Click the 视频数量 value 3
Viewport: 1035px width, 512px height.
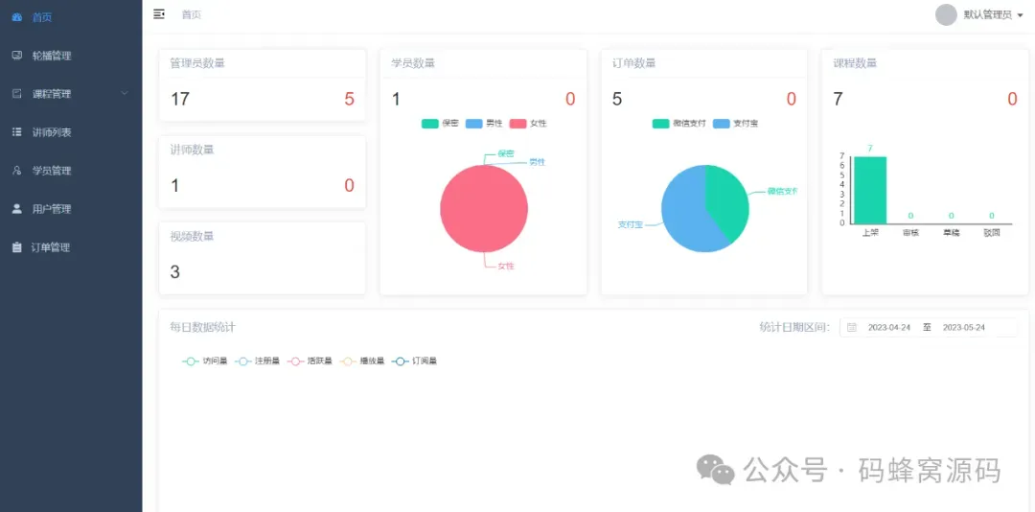click(175, 272)
